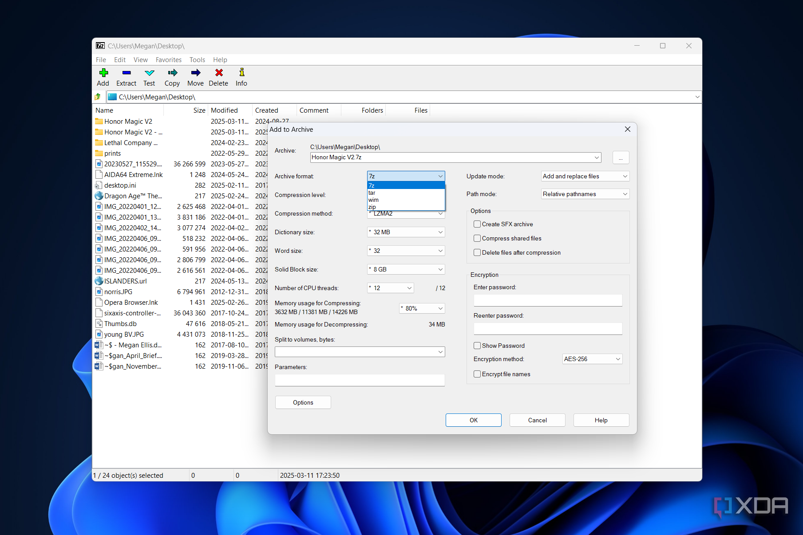The image size is (803, 535).
Task: Tick Delete files after compression
Action: click(x=477, y=252)
